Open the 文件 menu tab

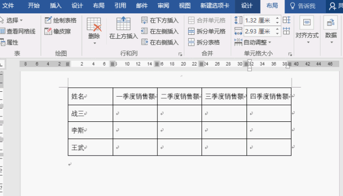[x=8, y=6]
